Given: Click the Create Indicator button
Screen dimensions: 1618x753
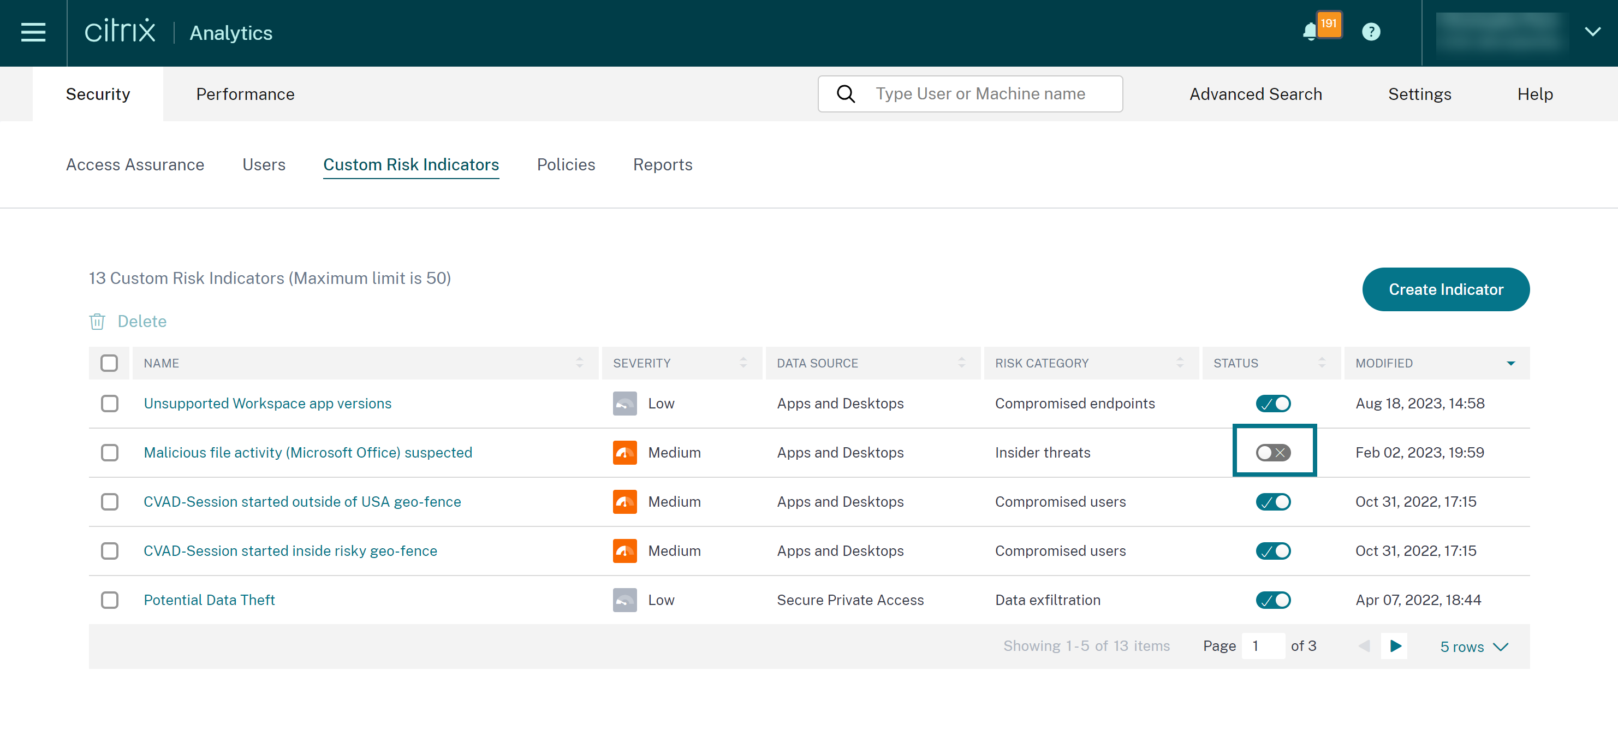Looking at the screenshot, I should 1446,289.
